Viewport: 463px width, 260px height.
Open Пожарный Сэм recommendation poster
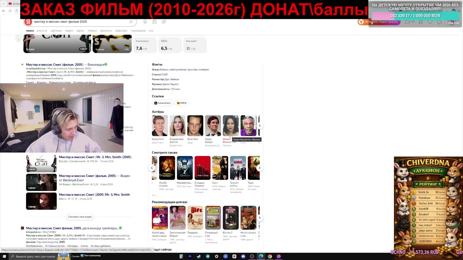point(213,218)
